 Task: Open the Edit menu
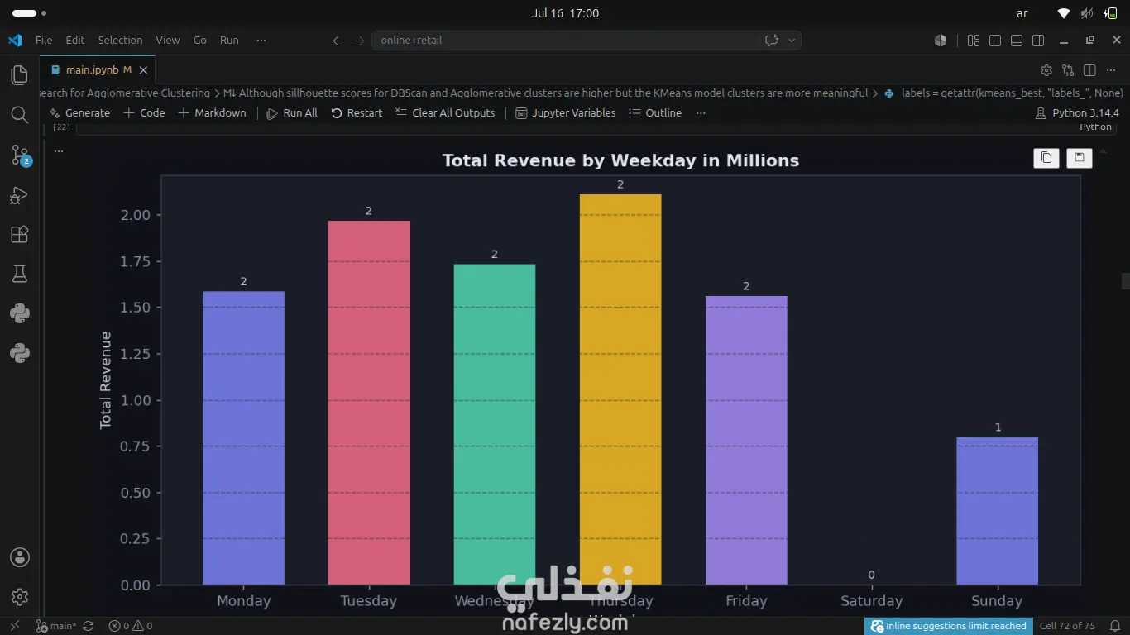click(75, 40)
